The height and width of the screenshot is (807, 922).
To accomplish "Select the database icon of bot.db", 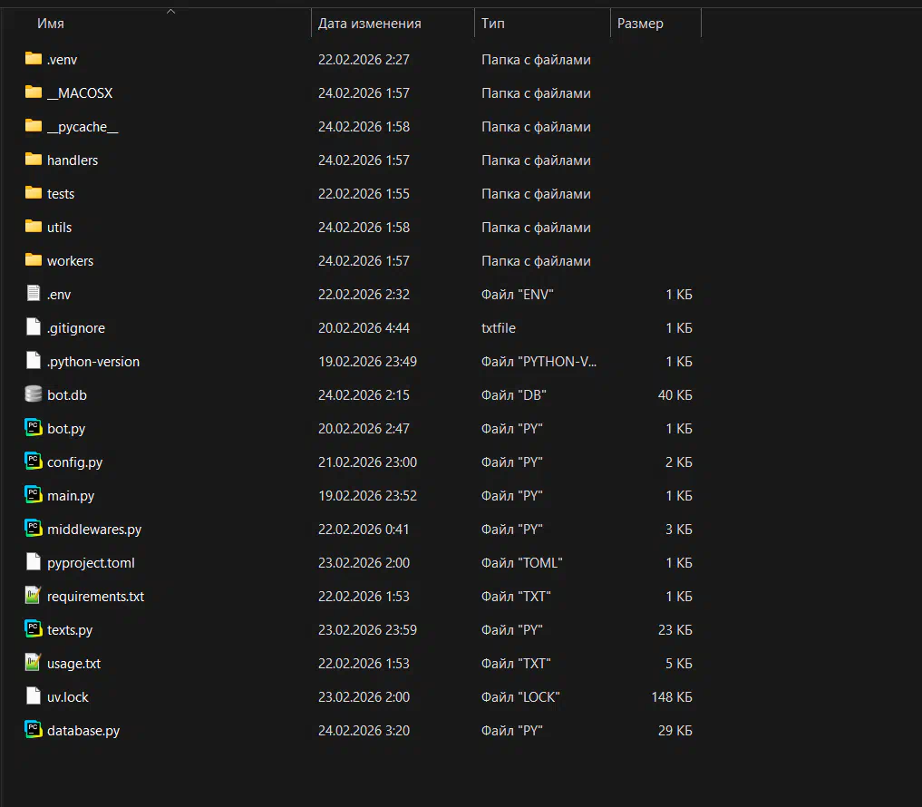I will point(34,394).
